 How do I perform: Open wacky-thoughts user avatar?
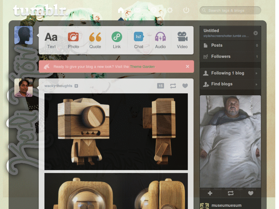click(23, 88)
